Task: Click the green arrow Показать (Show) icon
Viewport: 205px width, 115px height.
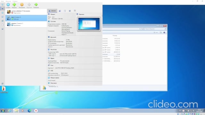Action: pyautogui.click(x=36, y=5)
